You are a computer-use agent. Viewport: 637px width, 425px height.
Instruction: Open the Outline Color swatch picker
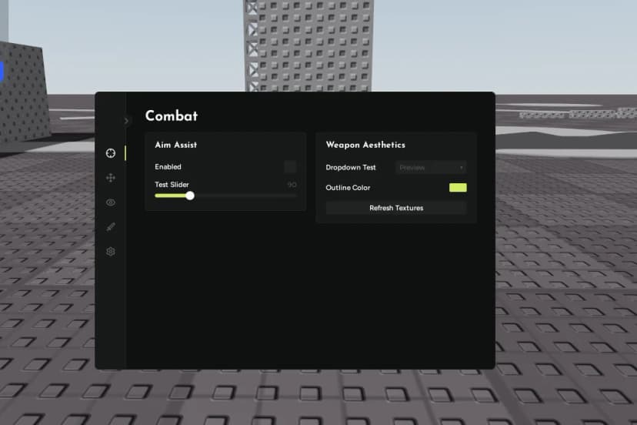pos(458,188)
